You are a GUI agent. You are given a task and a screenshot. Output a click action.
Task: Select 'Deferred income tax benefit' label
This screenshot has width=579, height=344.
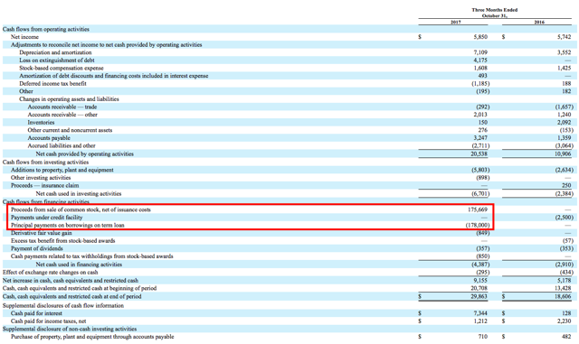pyautogui.click(x=52, y=84)
